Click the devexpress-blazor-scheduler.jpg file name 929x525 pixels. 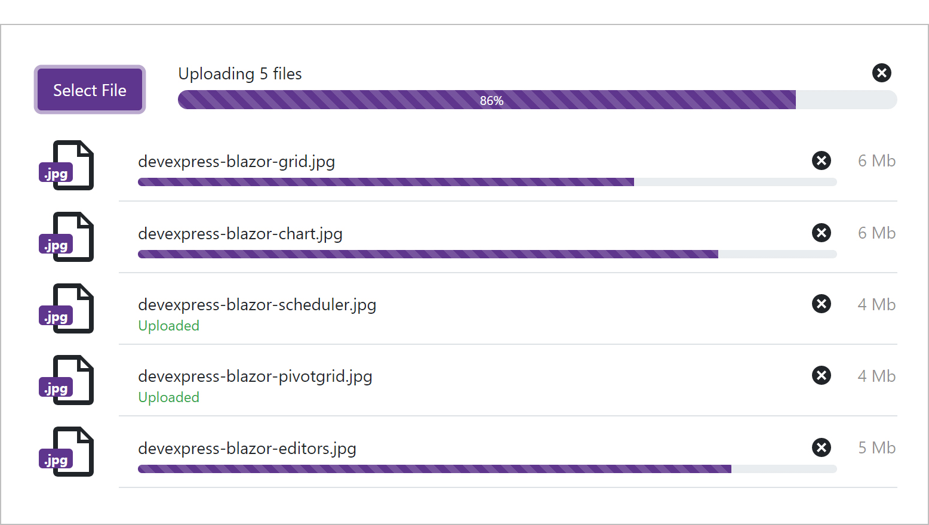257,305
